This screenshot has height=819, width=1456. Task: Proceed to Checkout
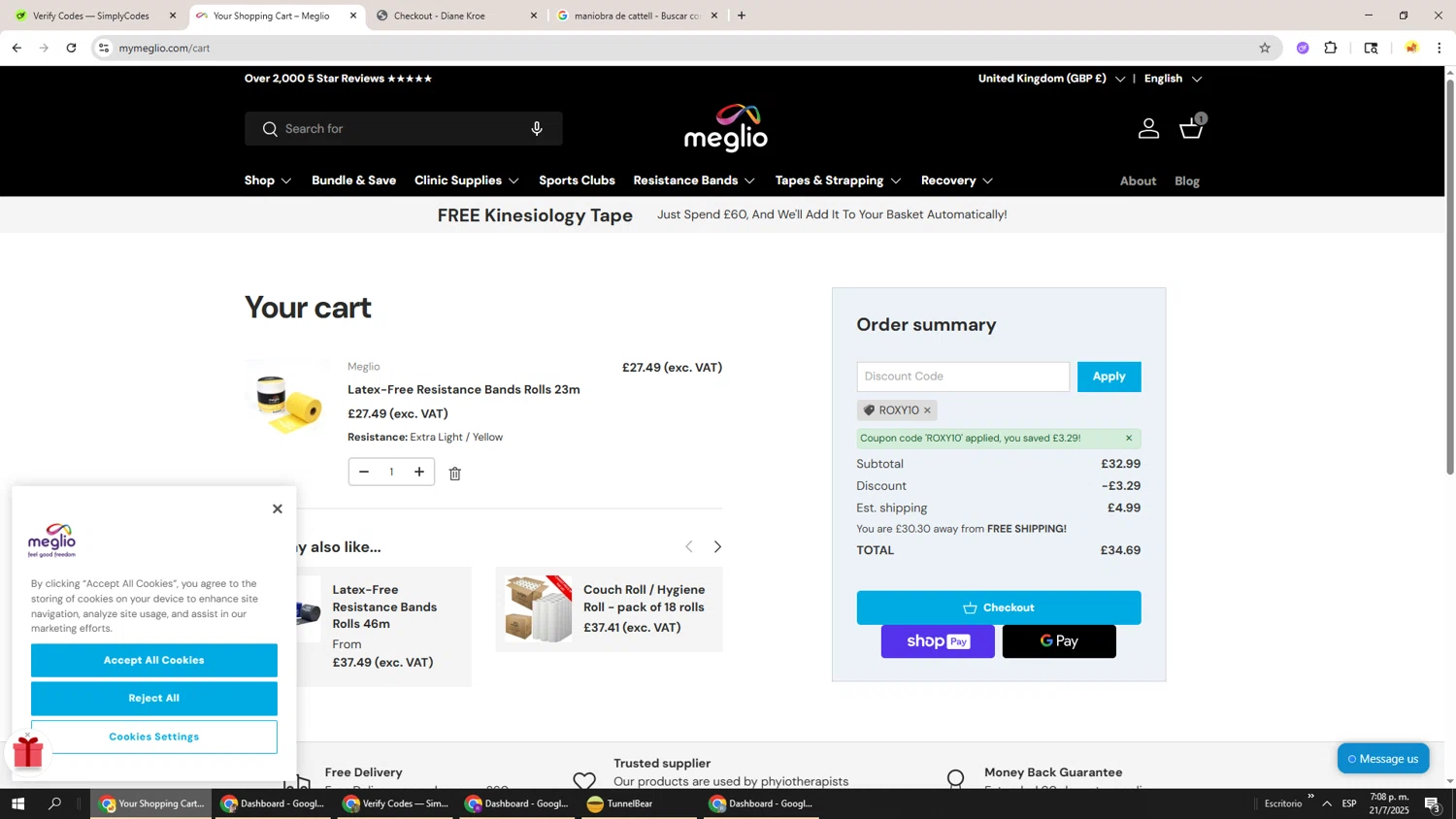999,607
